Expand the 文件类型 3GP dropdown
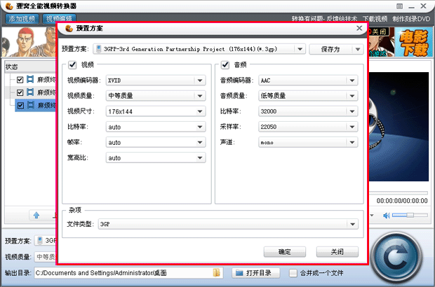This screenshot has height=287, width=435. (351, 225)
